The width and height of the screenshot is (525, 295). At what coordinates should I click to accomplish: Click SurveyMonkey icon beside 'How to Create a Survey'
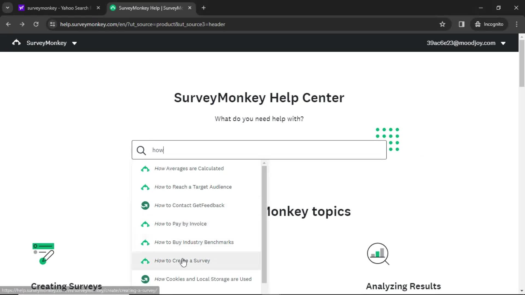pos(145,261)
